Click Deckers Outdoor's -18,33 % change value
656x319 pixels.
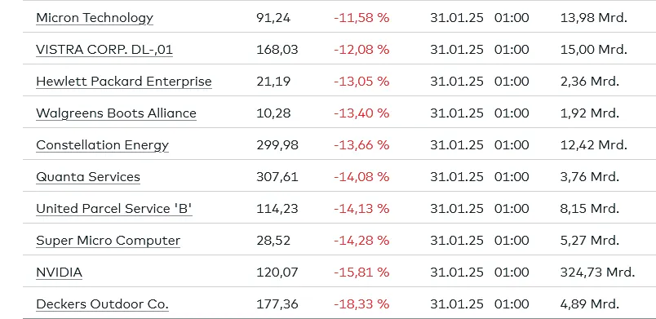[361, 304]
